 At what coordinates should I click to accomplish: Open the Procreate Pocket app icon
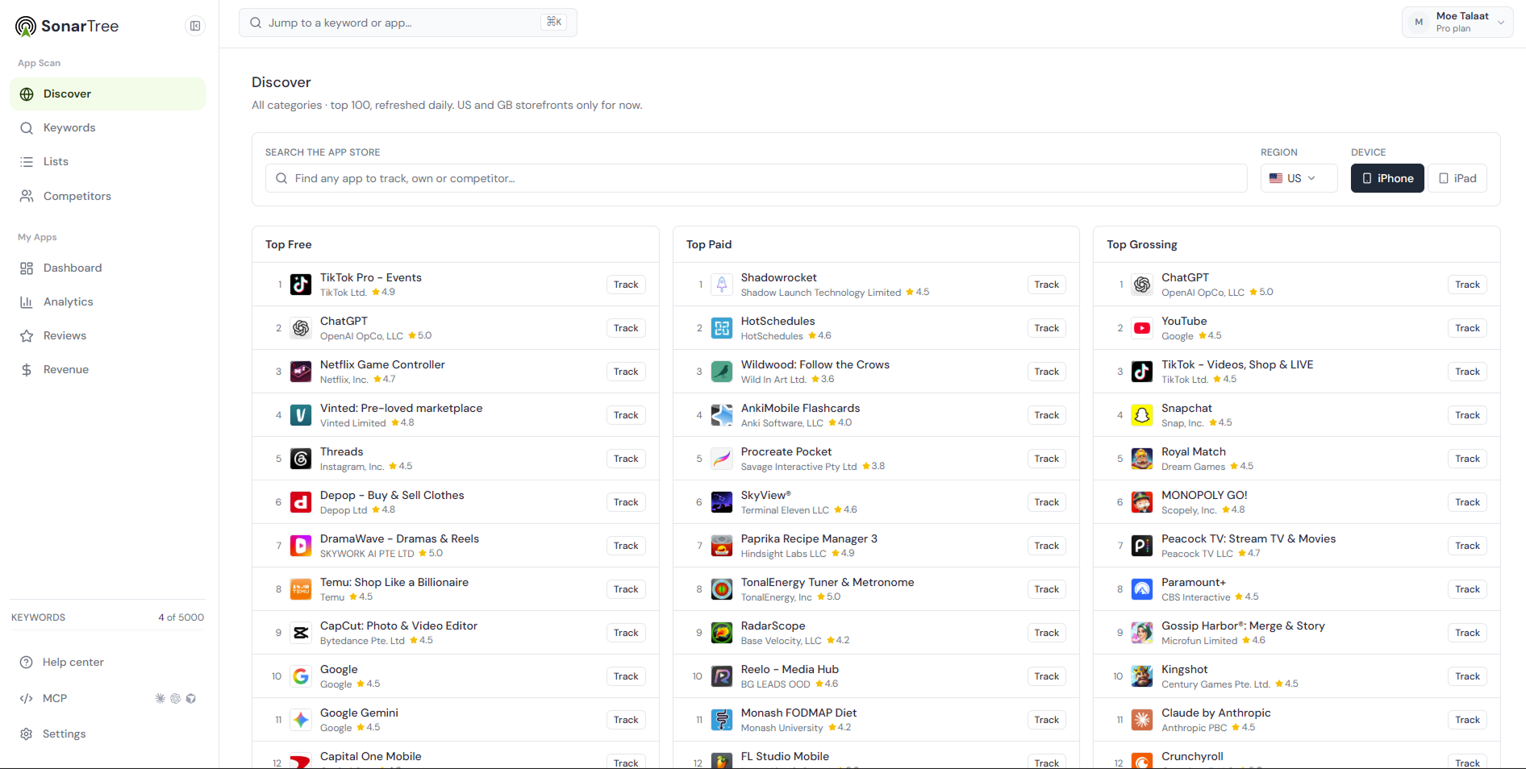(x=722, y=458)
